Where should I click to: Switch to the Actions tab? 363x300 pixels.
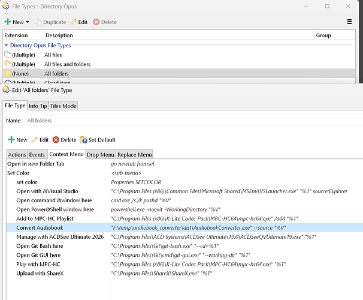[x=17, y=155]
